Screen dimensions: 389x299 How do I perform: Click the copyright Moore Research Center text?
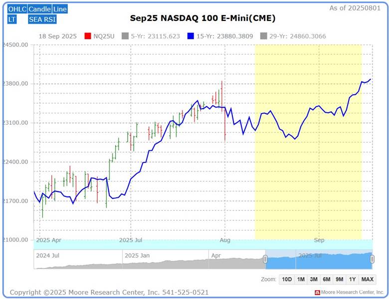point(109,293)
